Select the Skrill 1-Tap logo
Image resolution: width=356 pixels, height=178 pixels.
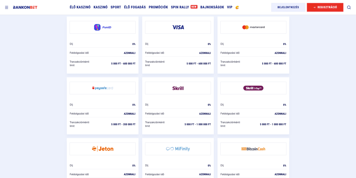coord(253,88)
